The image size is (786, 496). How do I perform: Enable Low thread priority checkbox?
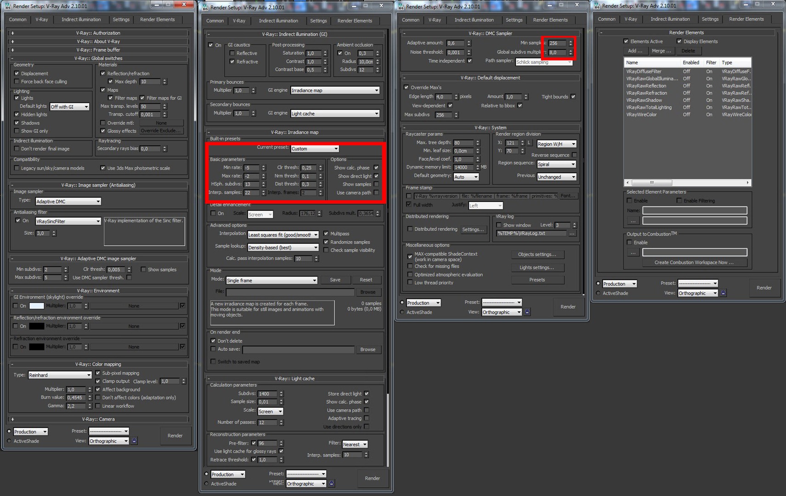click(410, 283)
